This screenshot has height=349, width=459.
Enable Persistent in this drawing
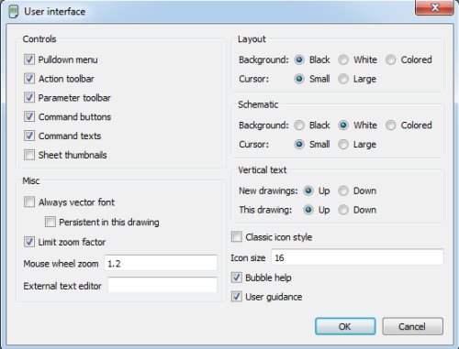coord(50,222)
